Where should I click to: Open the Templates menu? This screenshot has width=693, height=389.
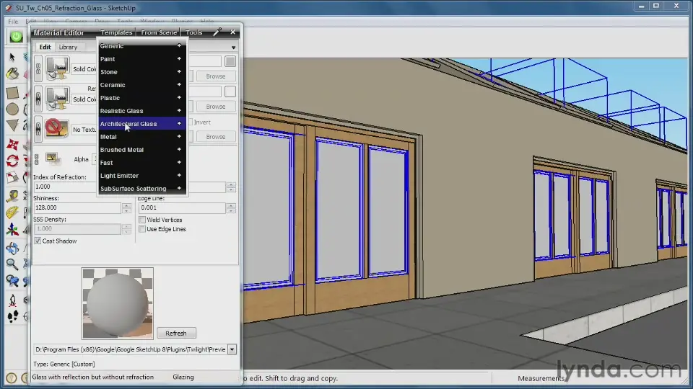click(116, 32)
